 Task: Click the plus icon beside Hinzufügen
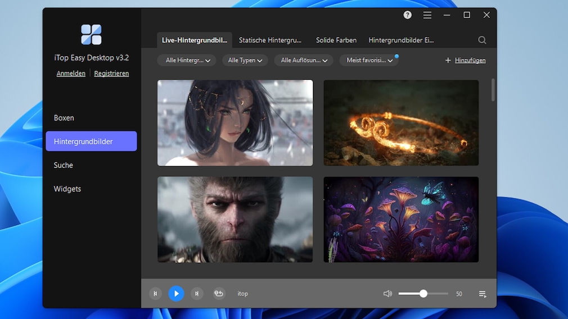click(x=448, y=61)
